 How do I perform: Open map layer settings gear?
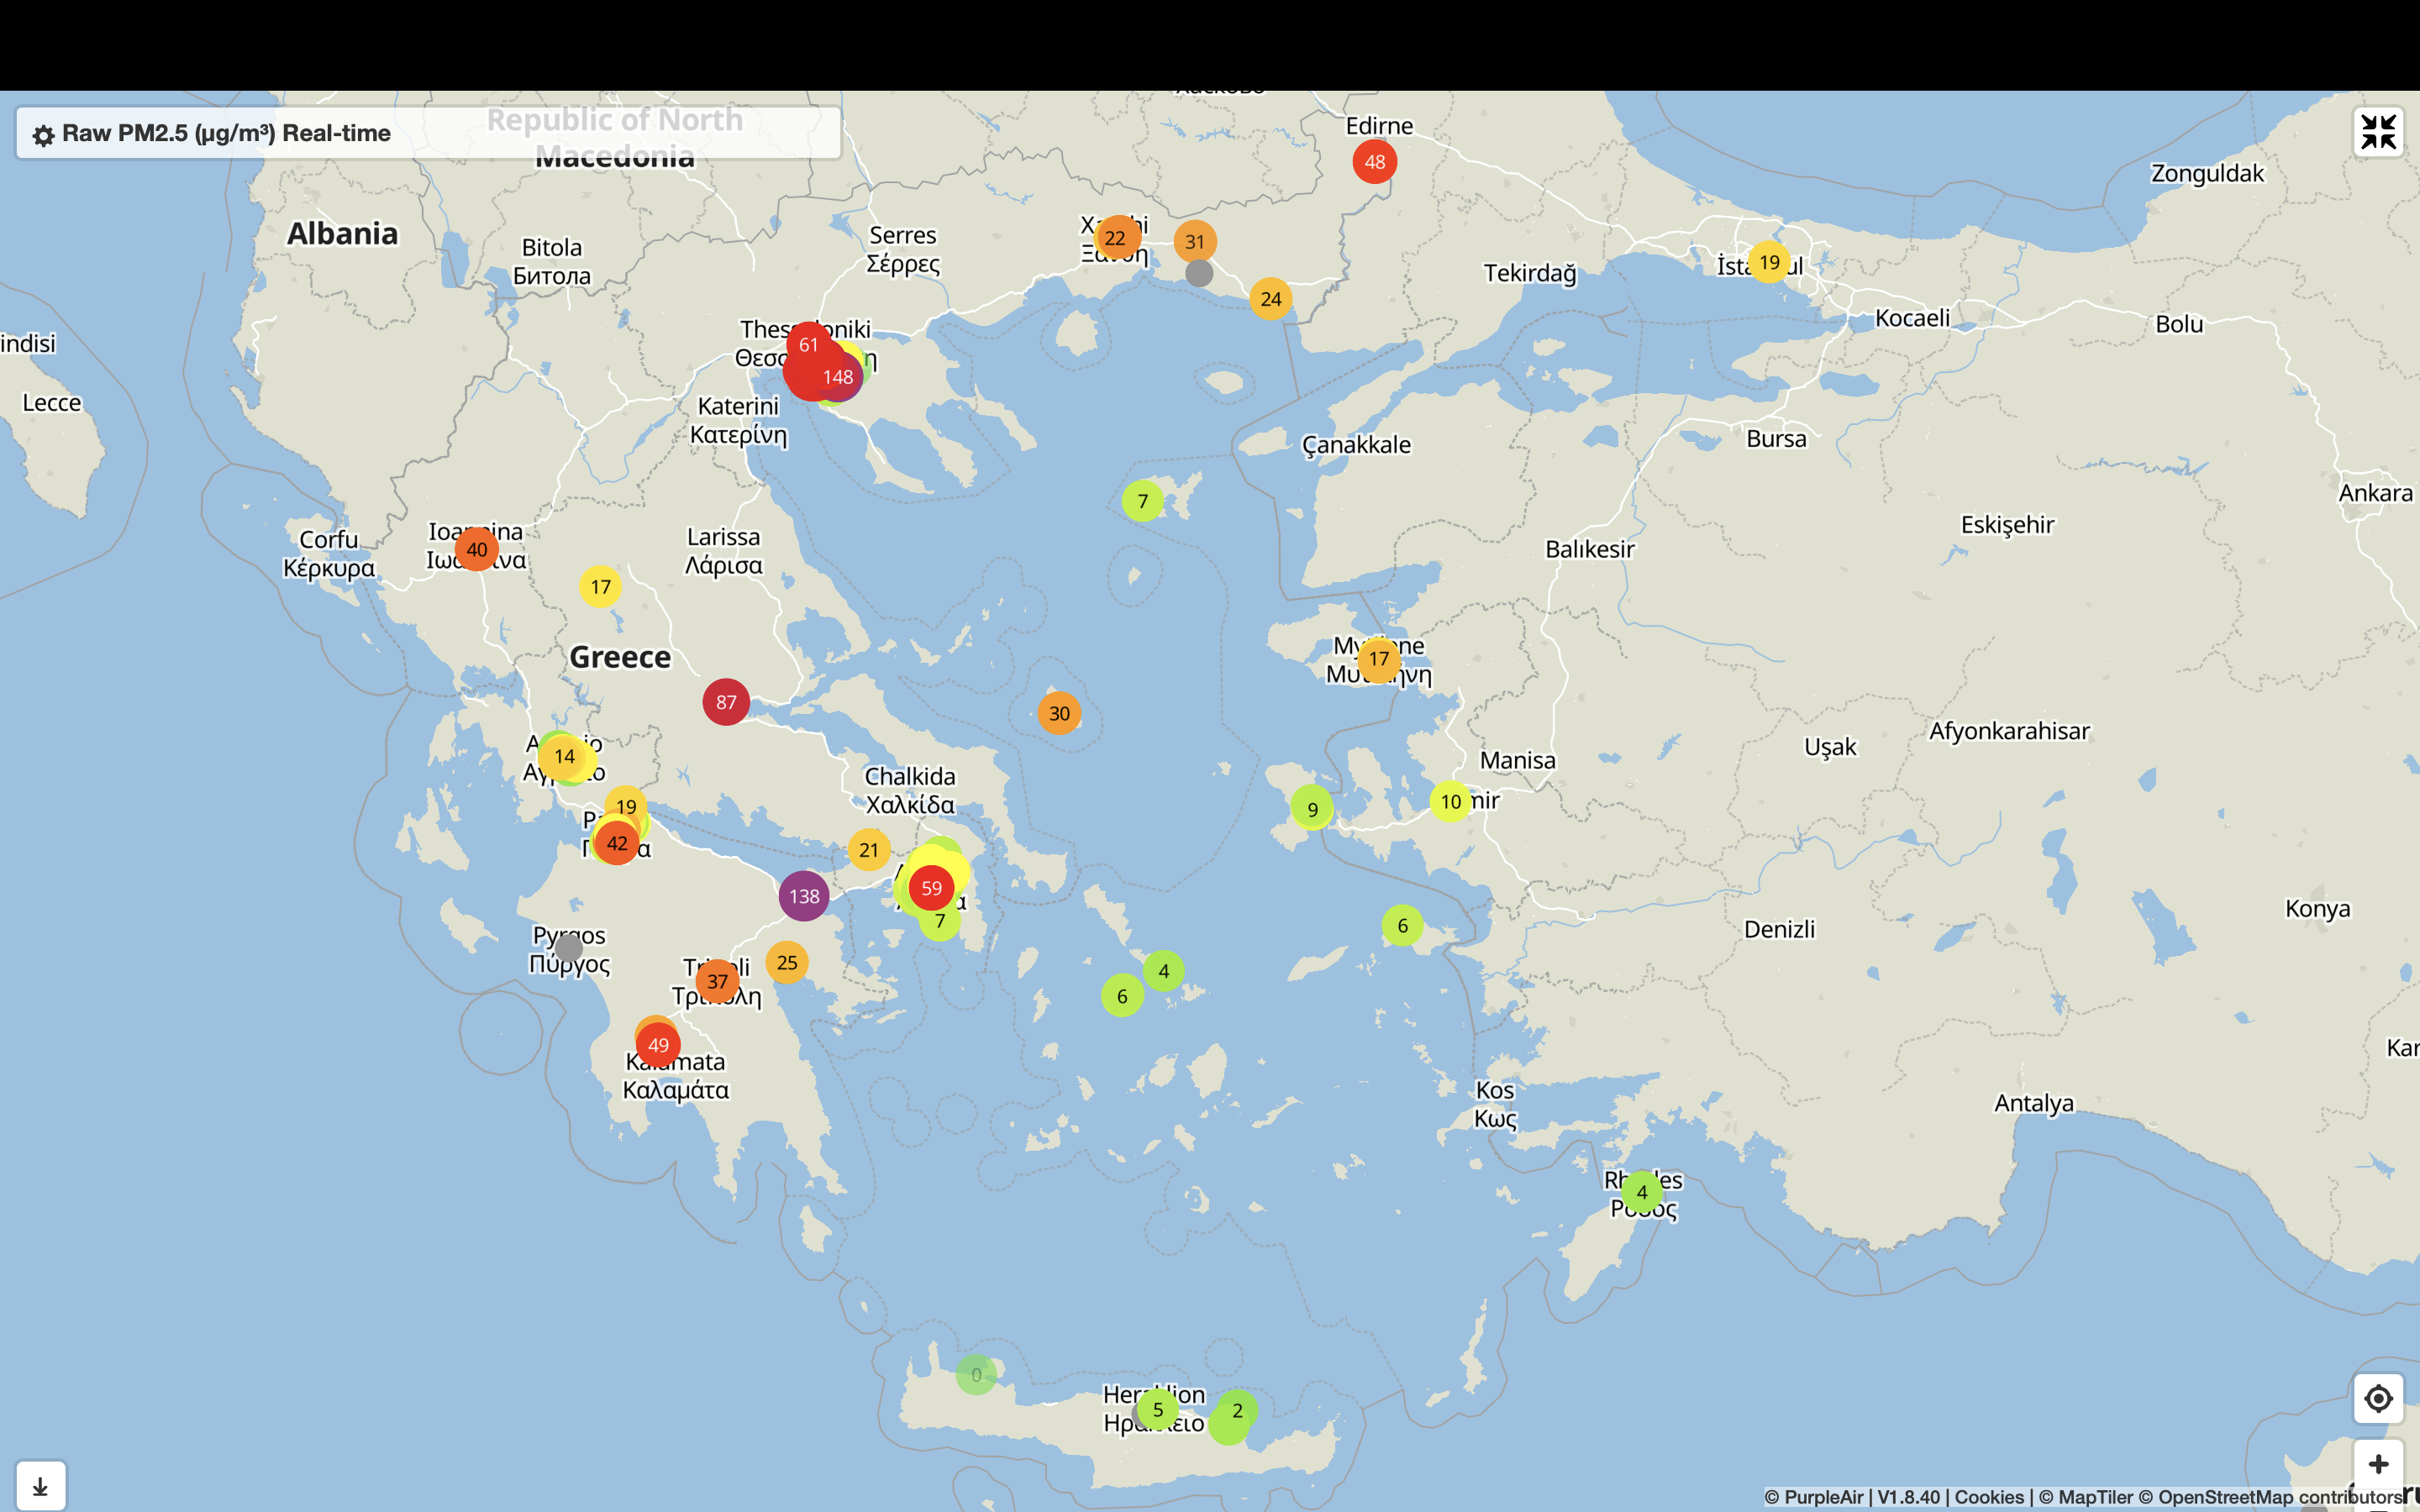[43, 135]
